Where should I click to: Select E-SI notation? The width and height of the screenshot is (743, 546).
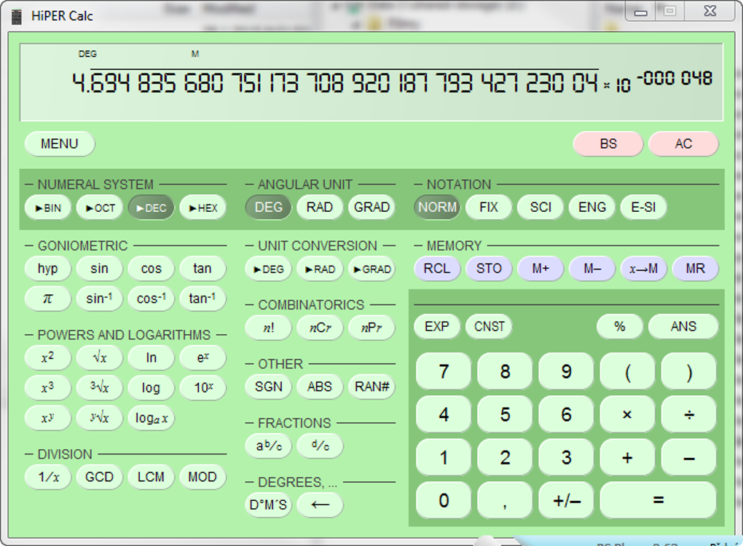(x=643, y=207)
